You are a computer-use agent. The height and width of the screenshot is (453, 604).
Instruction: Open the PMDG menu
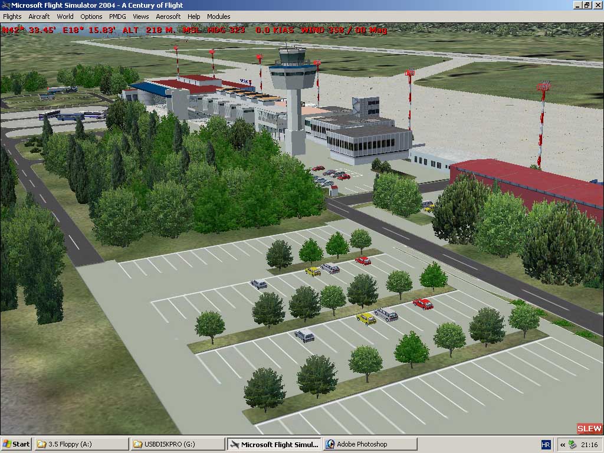coord(117,17)
